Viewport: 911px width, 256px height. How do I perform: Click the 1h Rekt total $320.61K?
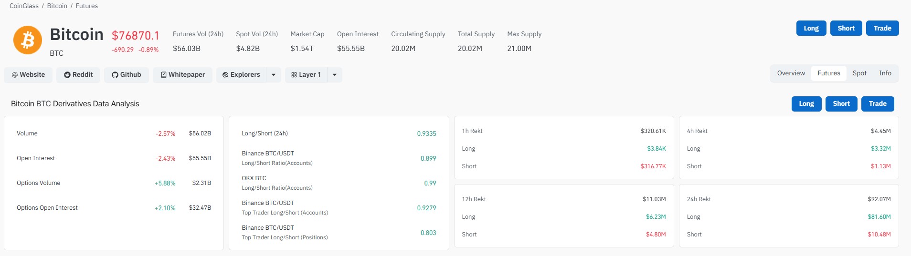653,131
